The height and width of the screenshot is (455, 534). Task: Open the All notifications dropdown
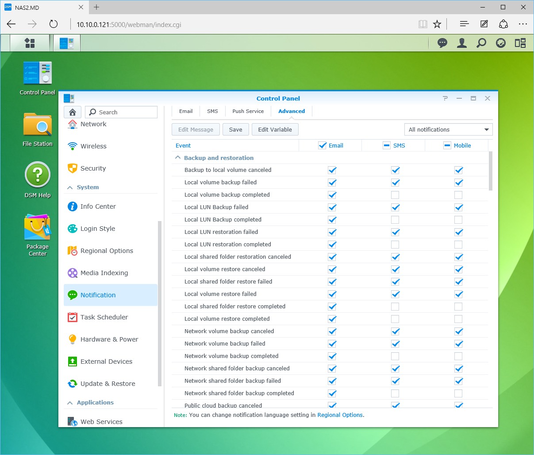448,129
